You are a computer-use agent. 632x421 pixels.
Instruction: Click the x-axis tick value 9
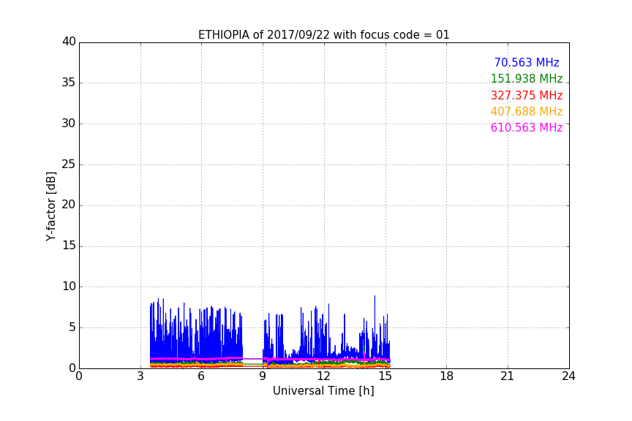click(263, 376)
